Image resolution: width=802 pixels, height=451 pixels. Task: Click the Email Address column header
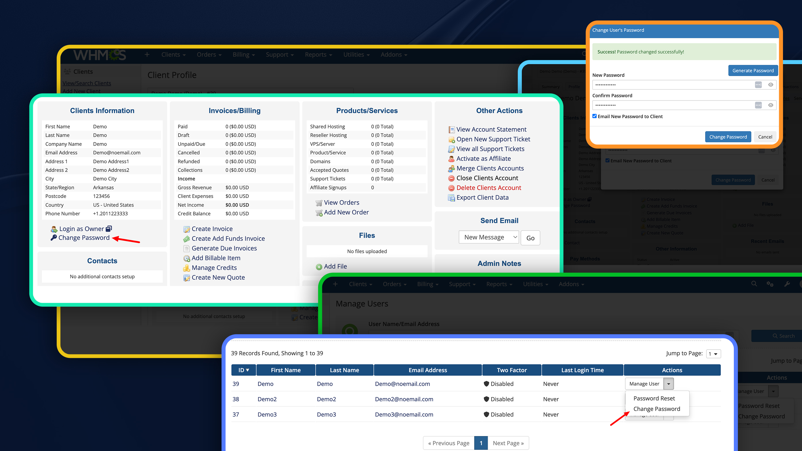428,370
